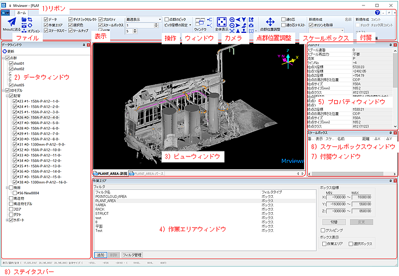Screen dimensions: 399x276
Task: Collapse the 点群 tree node
Action: click(x=3, y=58)
